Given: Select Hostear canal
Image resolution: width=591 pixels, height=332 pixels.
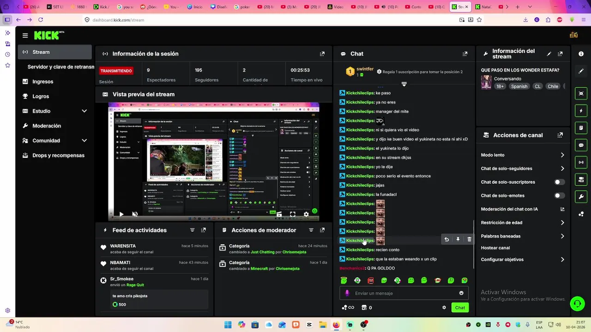Looking at the screenshot, I should [495, 248].
